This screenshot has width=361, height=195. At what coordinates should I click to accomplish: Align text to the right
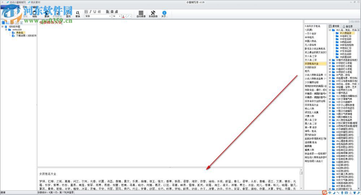point(116,12)
